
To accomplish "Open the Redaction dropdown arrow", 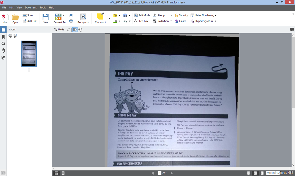I will 171,21.
